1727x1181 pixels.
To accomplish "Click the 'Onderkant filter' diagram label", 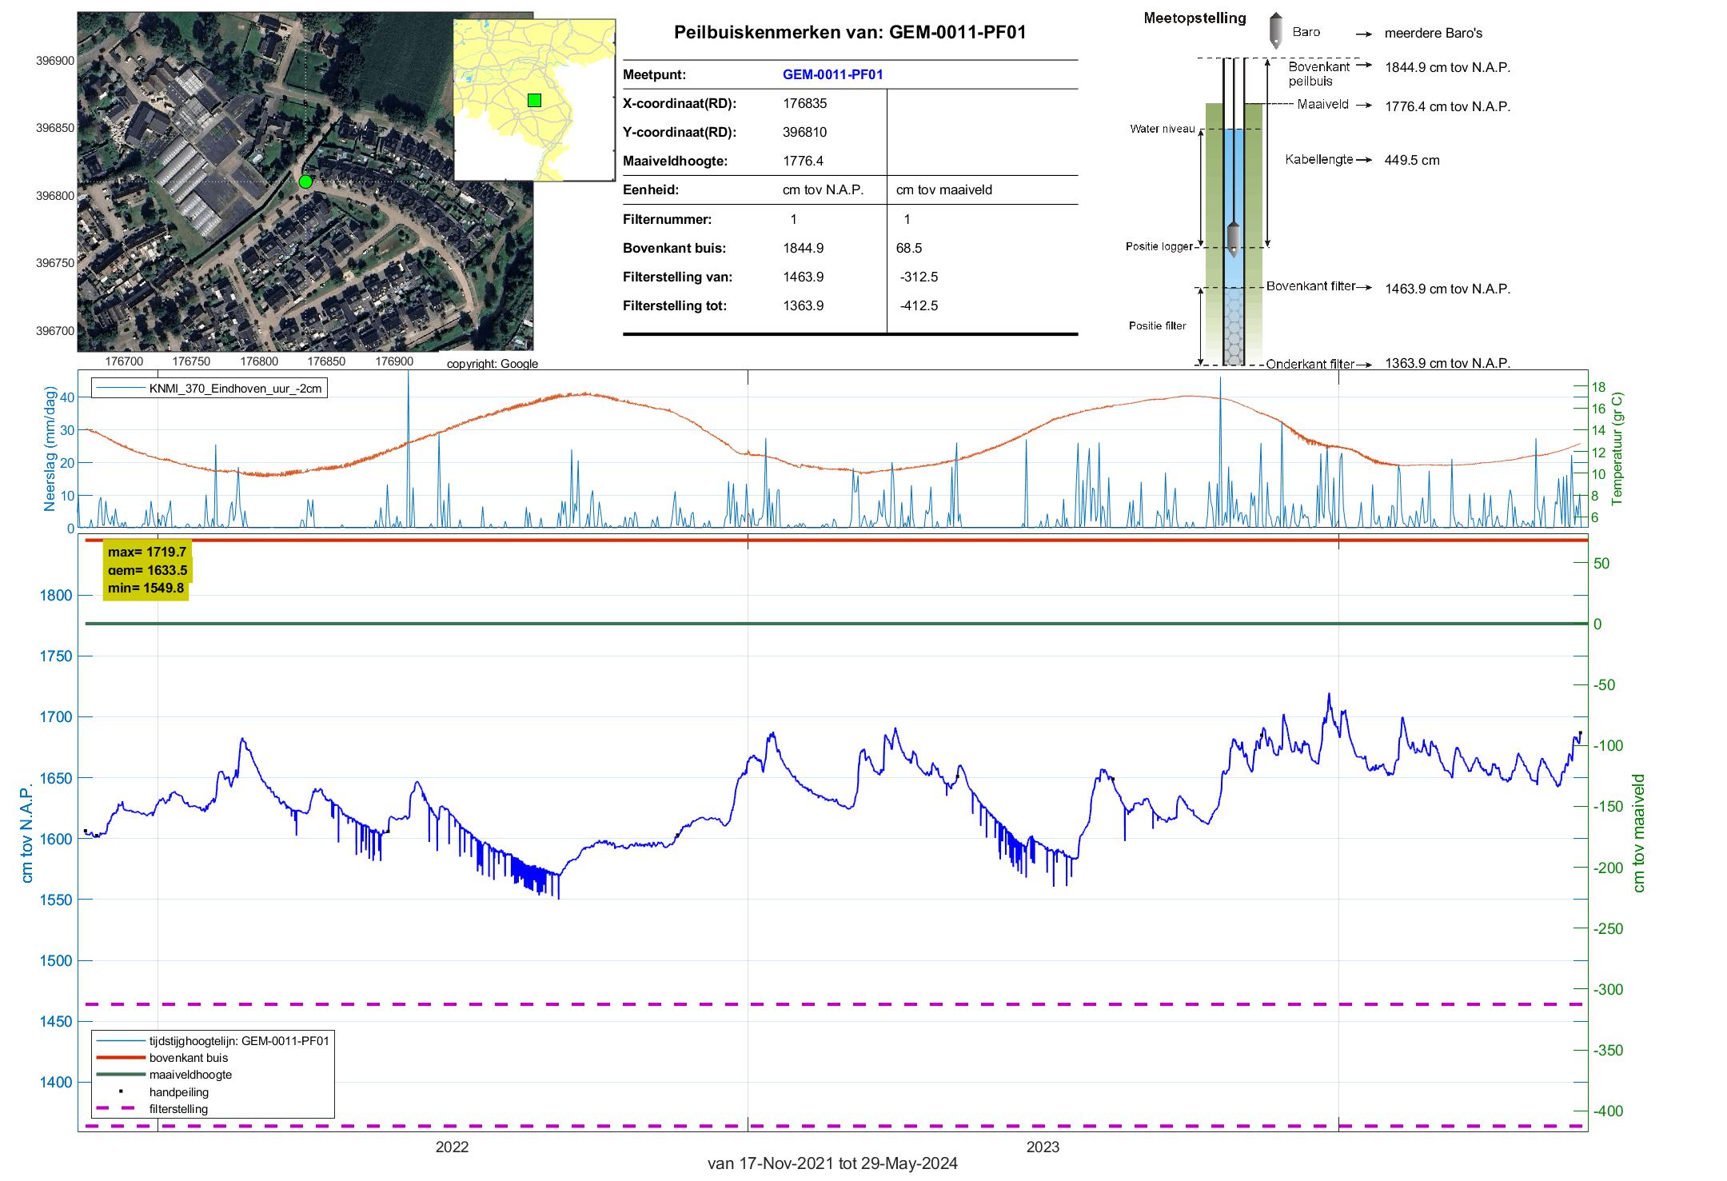I will pyautogui.click(x=1310, y=364).
